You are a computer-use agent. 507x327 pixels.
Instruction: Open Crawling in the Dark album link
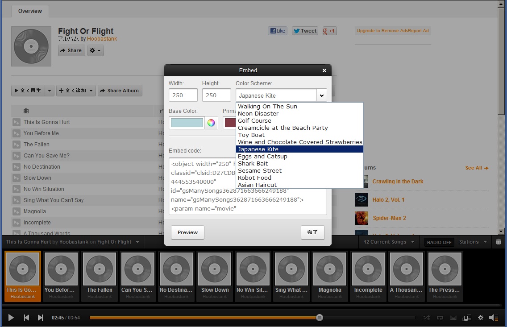point(398,182)
